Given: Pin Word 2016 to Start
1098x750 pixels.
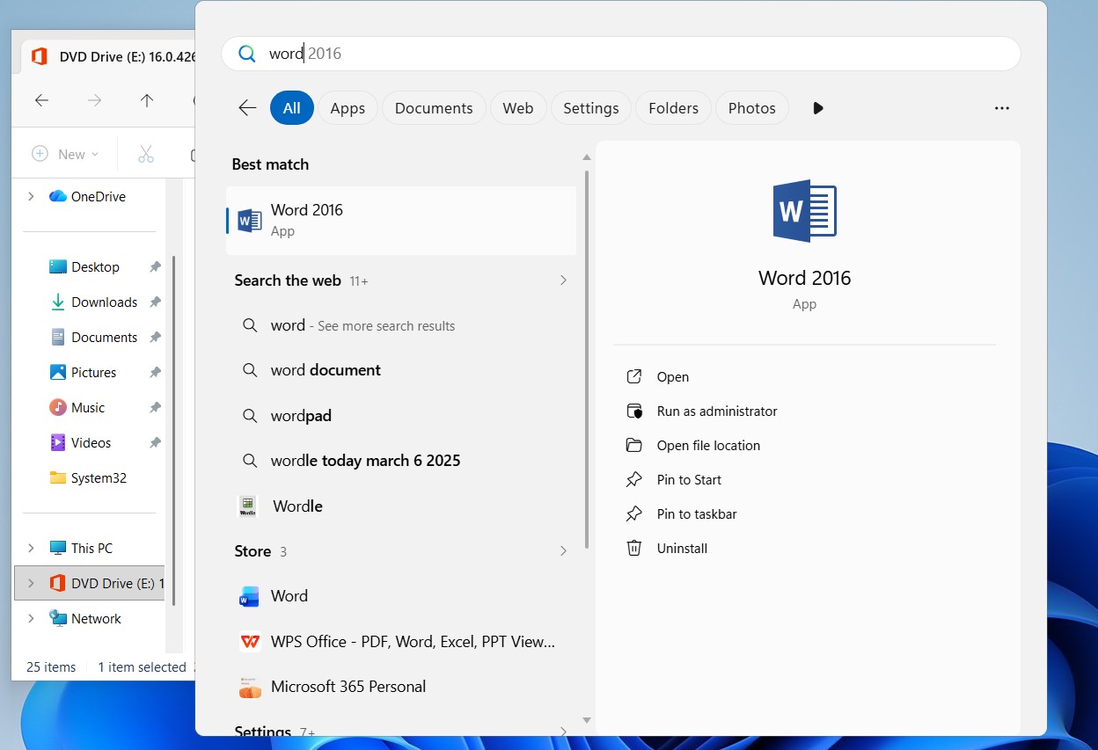Looking at the screenshot, I should pos(689,479).
